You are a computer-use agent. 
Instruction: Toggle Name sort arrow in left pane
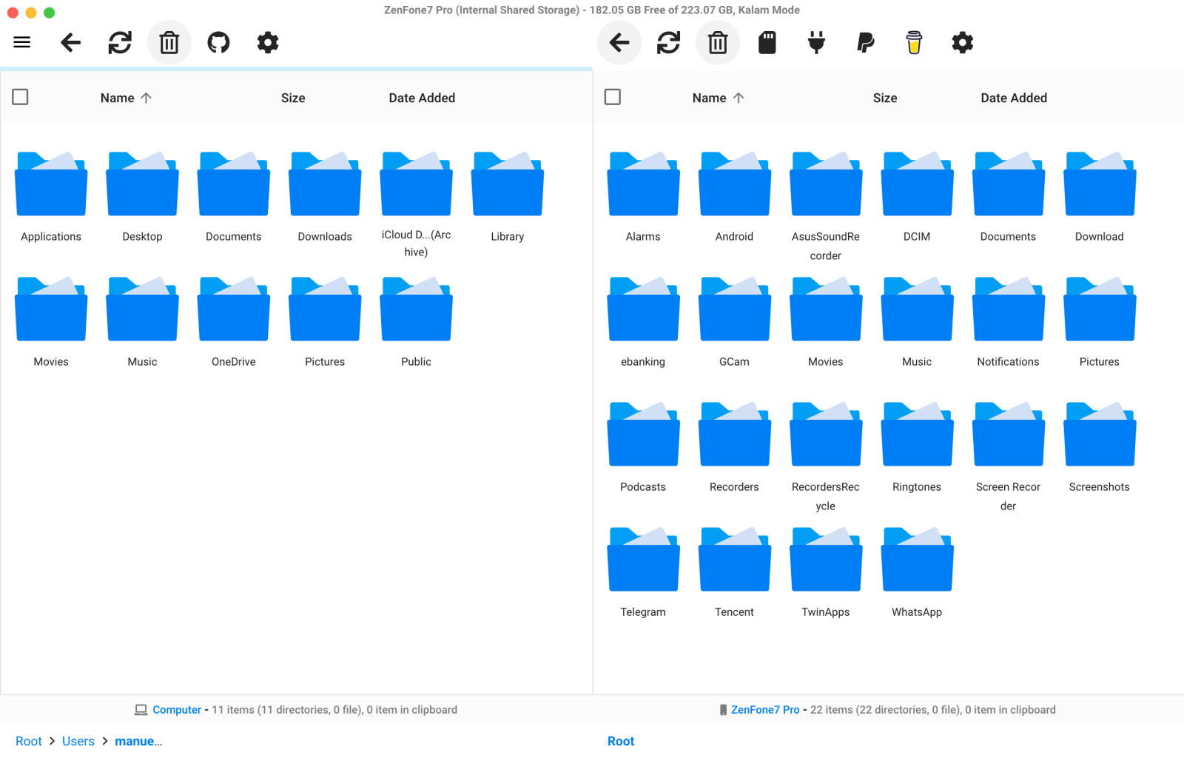146,98
